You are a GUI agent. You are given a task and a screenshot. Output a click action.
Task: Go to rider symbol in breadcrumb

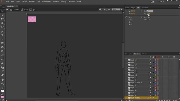(x=26, y=10)
